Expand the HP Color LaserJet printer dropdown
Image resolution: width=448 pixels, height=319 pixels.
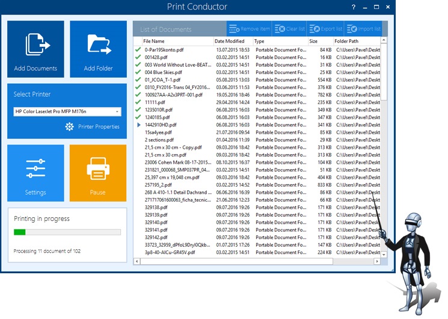[x=117, y=111]
